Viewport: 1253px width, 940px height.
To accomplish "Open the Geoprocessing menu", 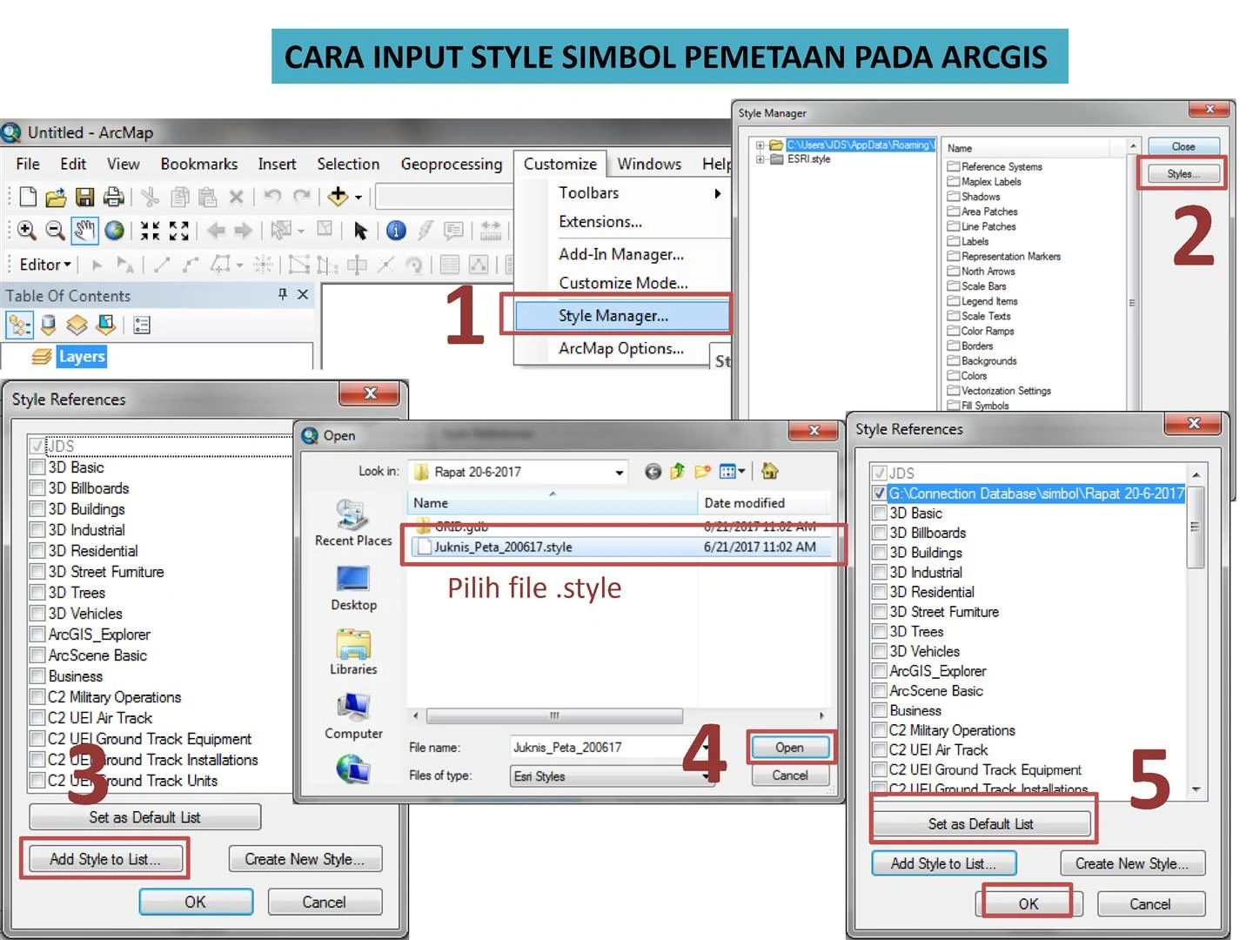I will [x=451, y=164].
